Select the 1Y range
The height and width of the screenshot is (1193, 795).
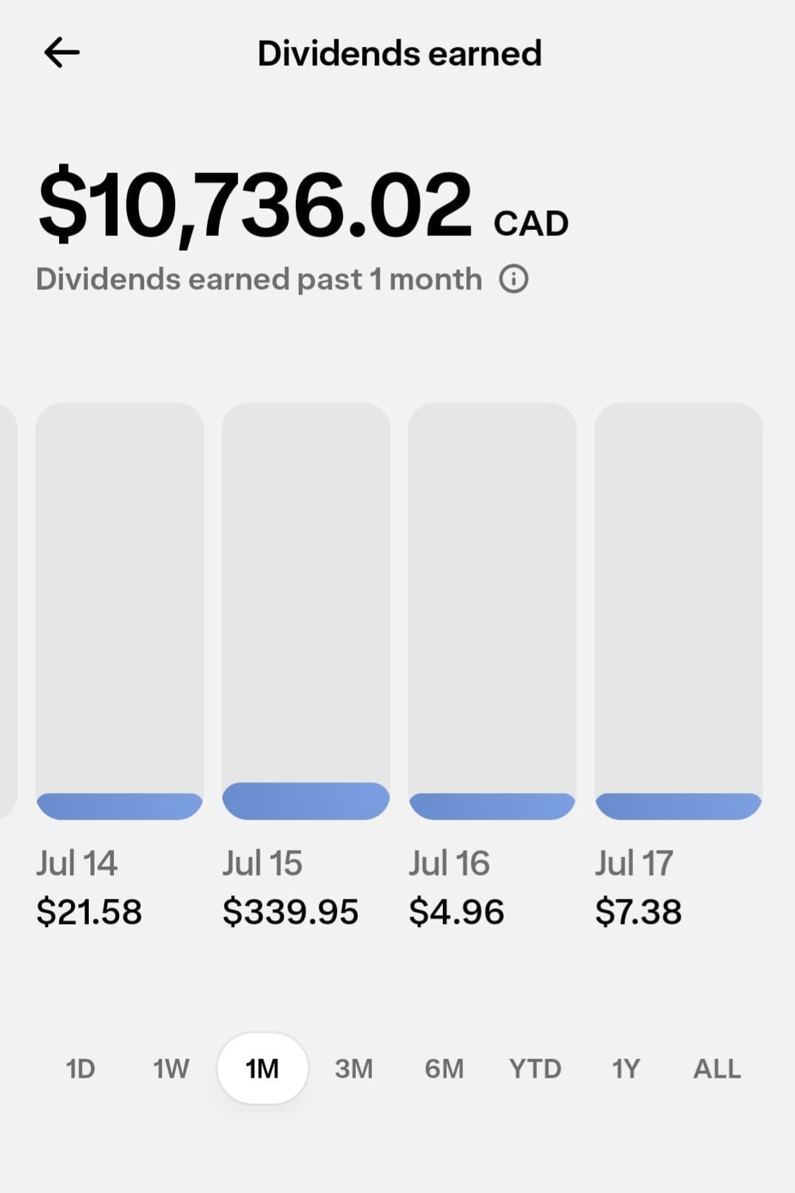[626, 1069]
